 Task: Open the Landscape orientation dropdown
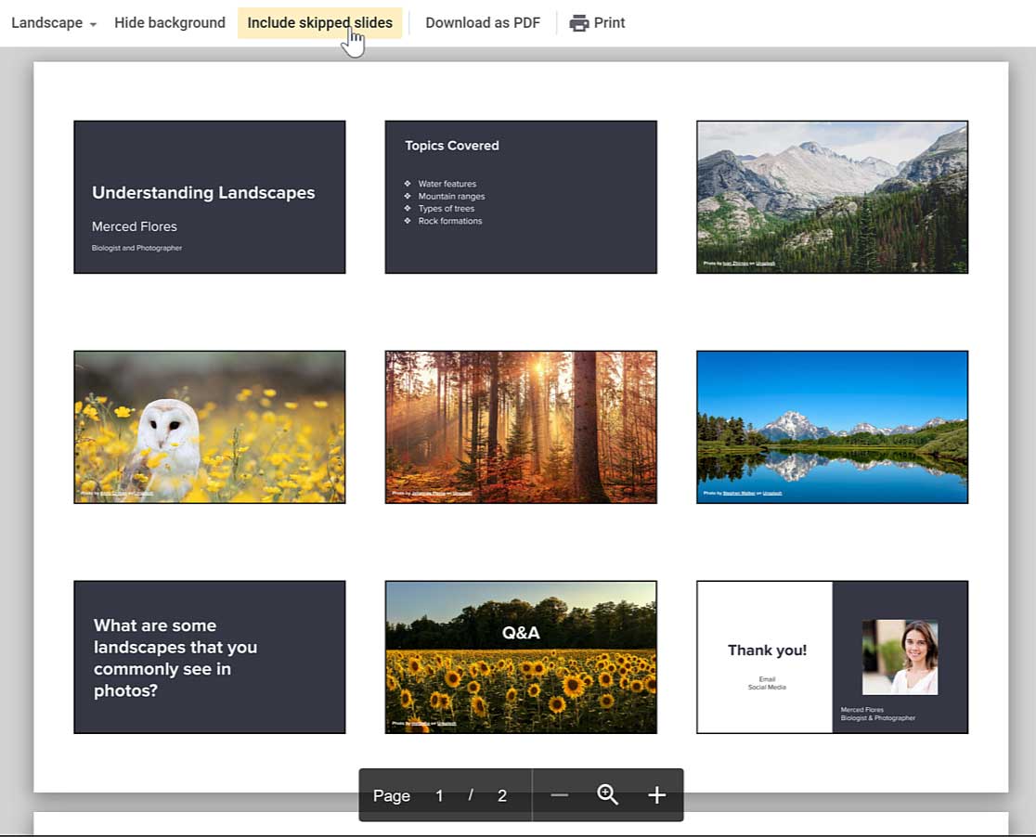pyautogui.click(x=54, y=23)
